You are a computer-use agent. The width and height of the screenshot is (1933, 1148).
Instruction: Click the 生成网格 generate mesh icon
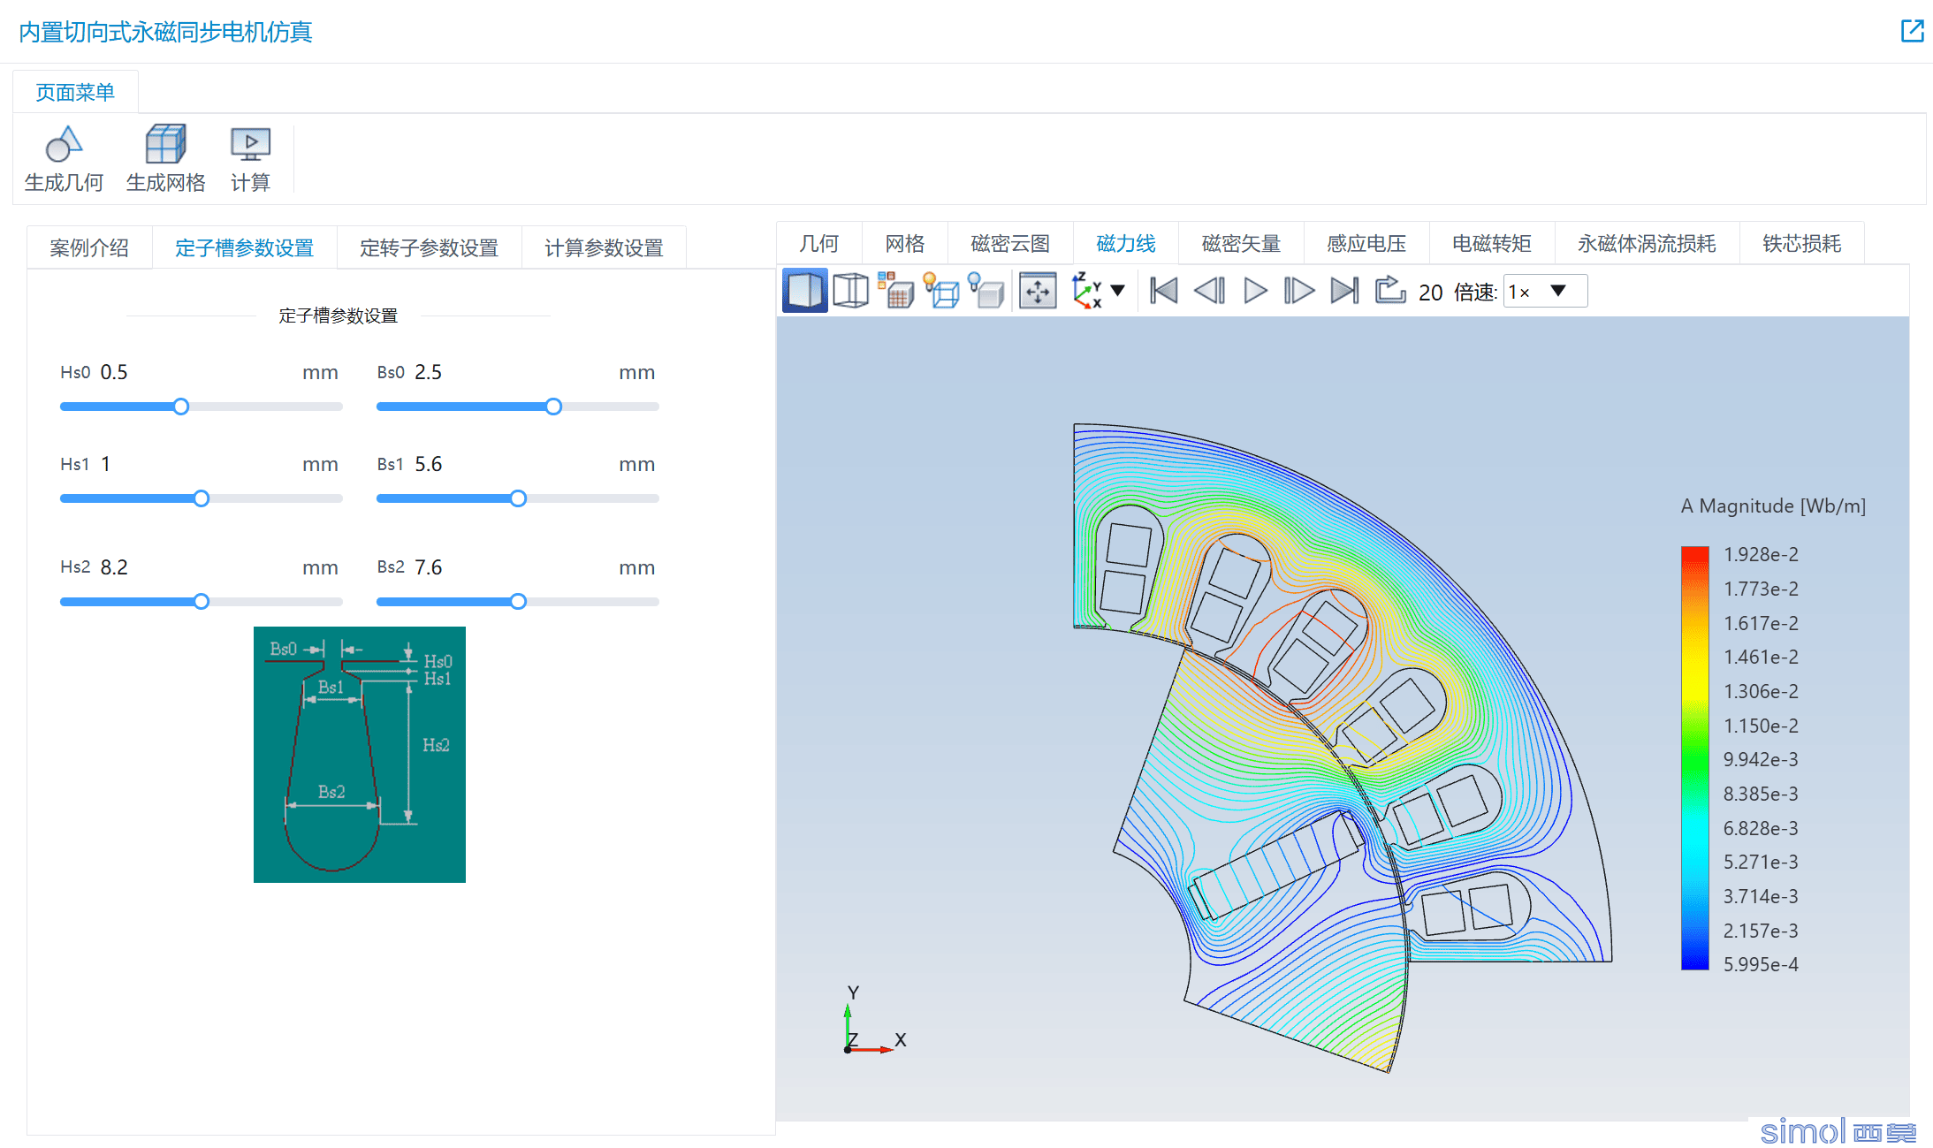point(165,144)
